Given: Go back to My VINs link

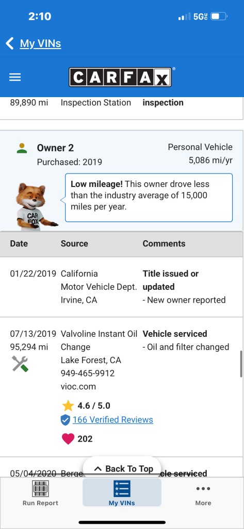Looking at the screenshot, I should 40,43.
